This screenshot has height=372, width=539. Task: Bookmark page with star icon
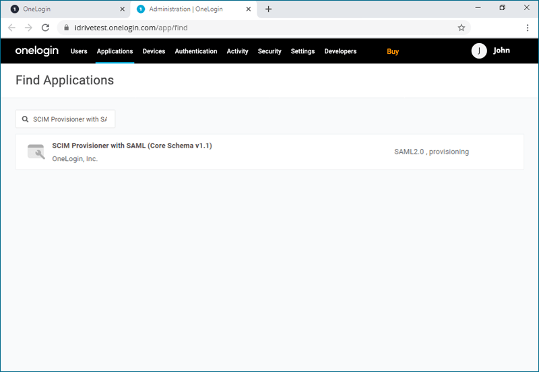(462, 28)
